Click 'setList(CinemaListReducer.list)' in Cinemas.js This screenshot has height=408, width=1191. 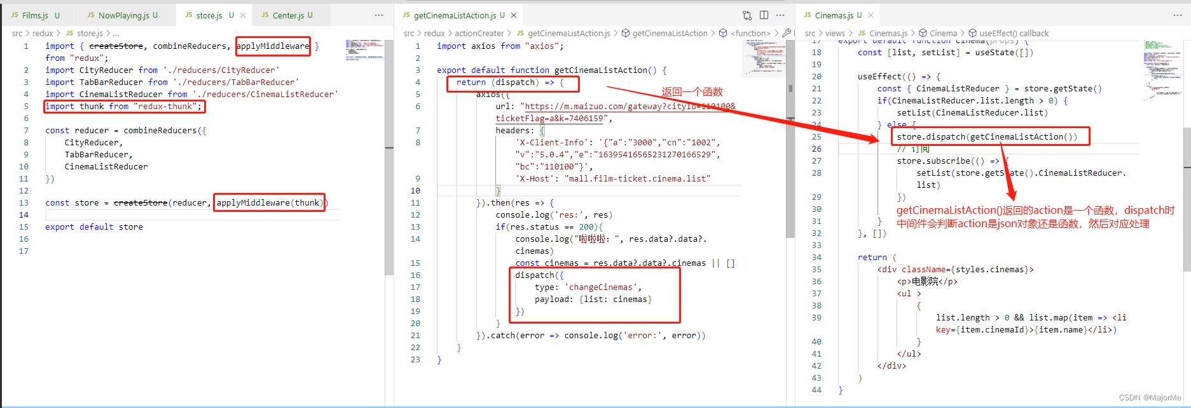coord(972,113)
